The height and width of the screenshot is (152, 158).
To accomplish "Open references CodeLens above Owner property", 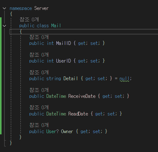I will pos(39,125).
